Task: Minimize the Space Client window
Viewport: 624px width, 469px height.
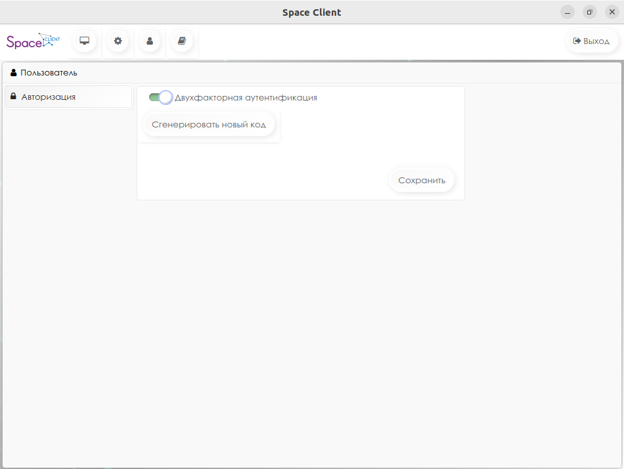Action: click(x=568, y=12)
